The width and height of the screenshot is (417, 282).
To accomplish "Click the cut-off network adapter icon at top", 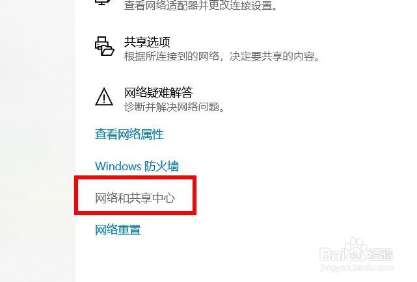I will click(103, 2).
